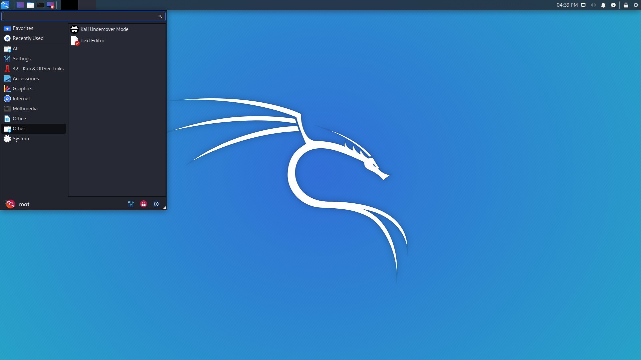Image resolution: width=641 pixels, height=360 pixels.
Task: Launch the file manager from top panel
Action: click(x=30, y=5)
